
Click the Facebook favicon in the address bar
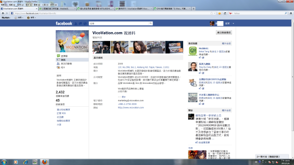pyautogui.click(x=12, y=13)
